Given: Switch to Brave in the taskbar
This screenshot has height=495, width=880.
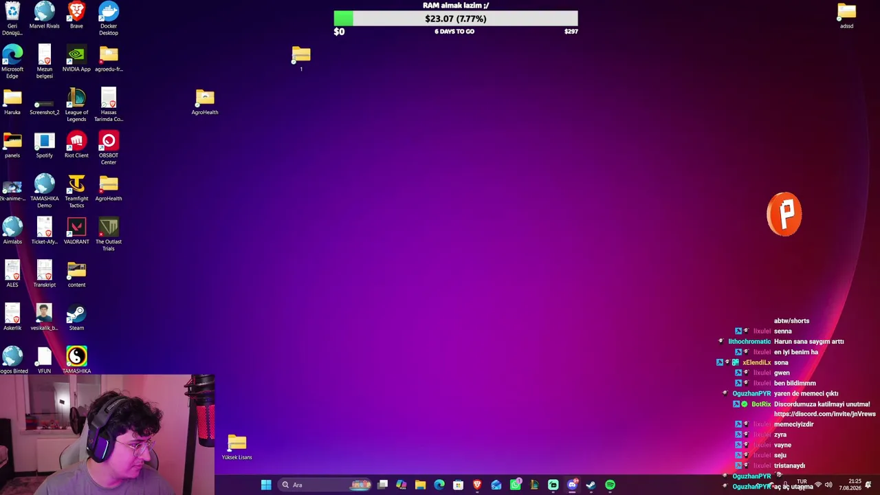Looking at the screenshot, I should pos(477,485).
